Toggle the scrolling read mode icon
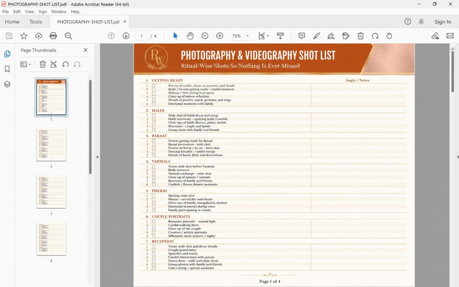 [x=280, y=36]
